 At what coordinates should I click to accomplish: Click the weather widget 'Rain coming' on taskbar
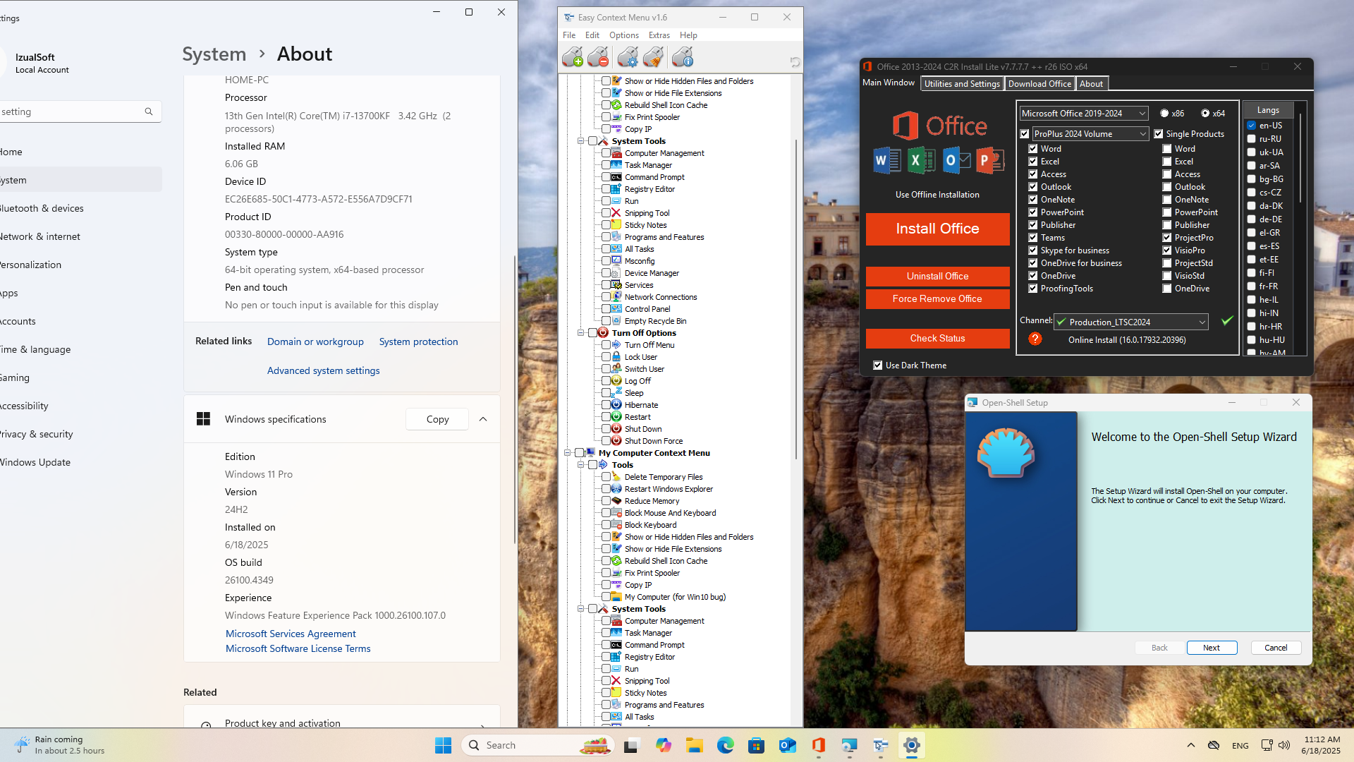tap(60, 745)
